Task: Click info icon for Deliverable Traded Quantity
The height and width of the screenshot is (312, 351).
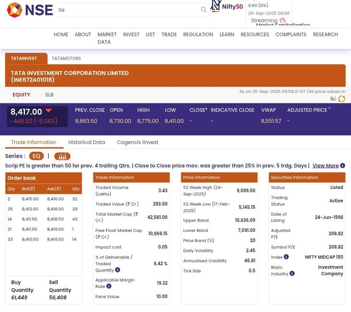Action: [118, 270]
